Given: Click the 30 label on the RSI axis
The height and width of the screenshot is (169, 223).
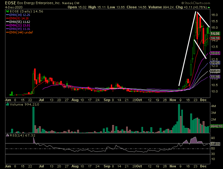Looking at the screenshot, I should pyautogui.click(x=213, y=154).
